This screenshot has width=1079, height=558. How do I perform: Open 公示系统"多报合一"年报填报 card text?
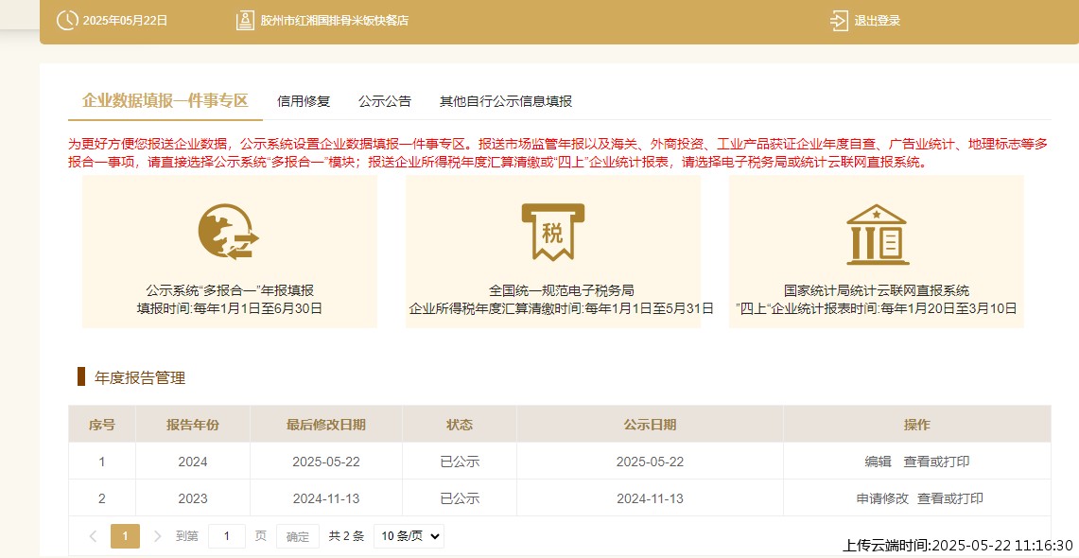click(230, 290)
